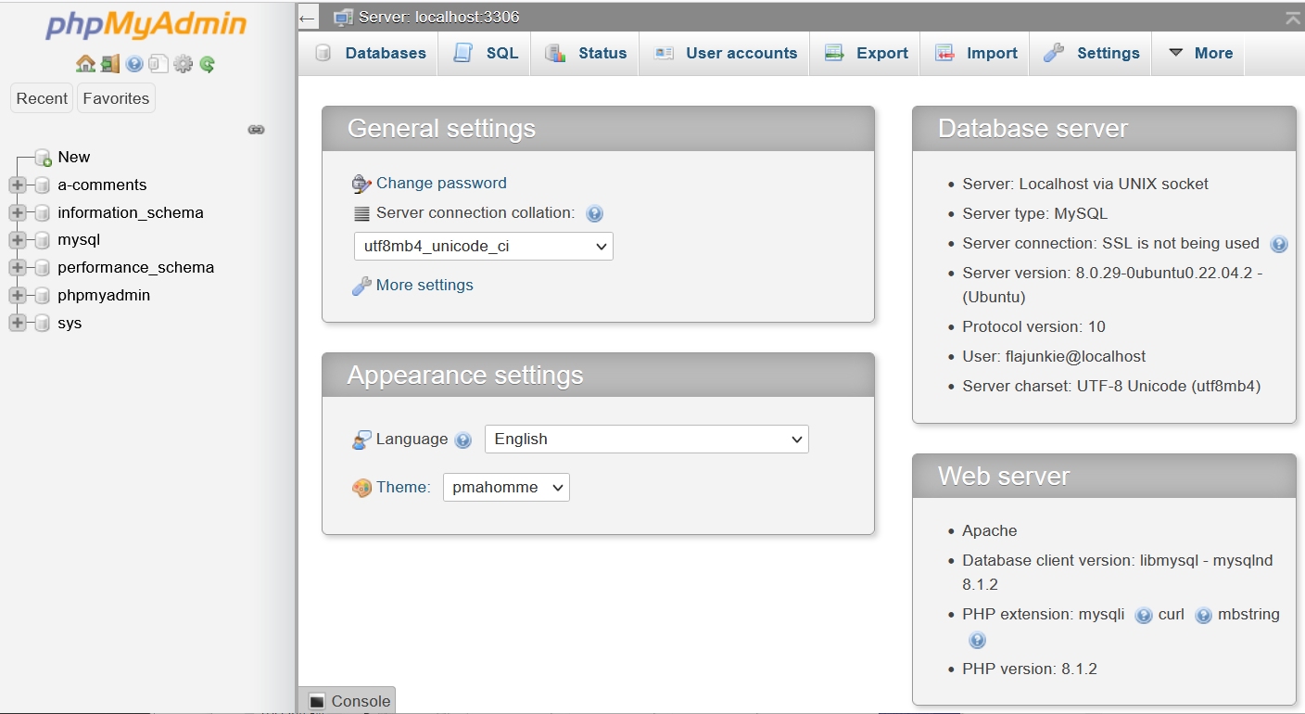Open the Export tab
This screenshot has height=714, width=1305.
(x=866, y=53)
